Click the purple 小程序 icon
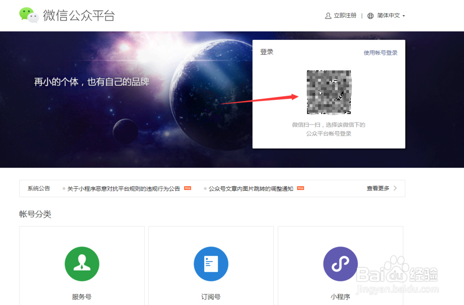The image size is (464, 305). pyautogui.click(x=340, y=264)
